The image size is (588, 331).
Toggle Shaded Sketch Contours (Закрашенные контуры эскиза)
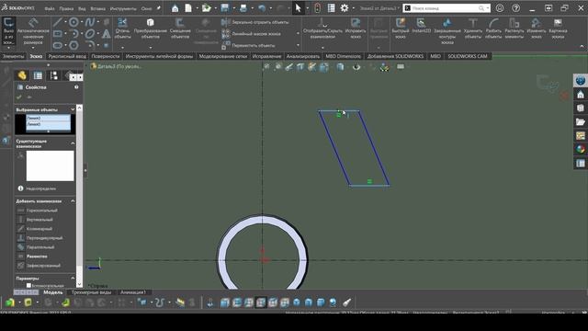(x=447, y=31)
